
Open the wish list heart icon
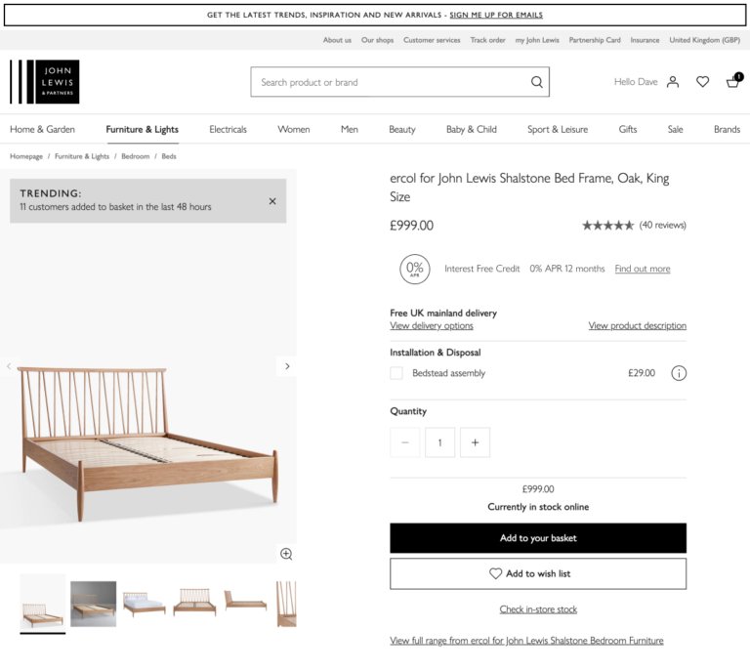coord(702,82)
